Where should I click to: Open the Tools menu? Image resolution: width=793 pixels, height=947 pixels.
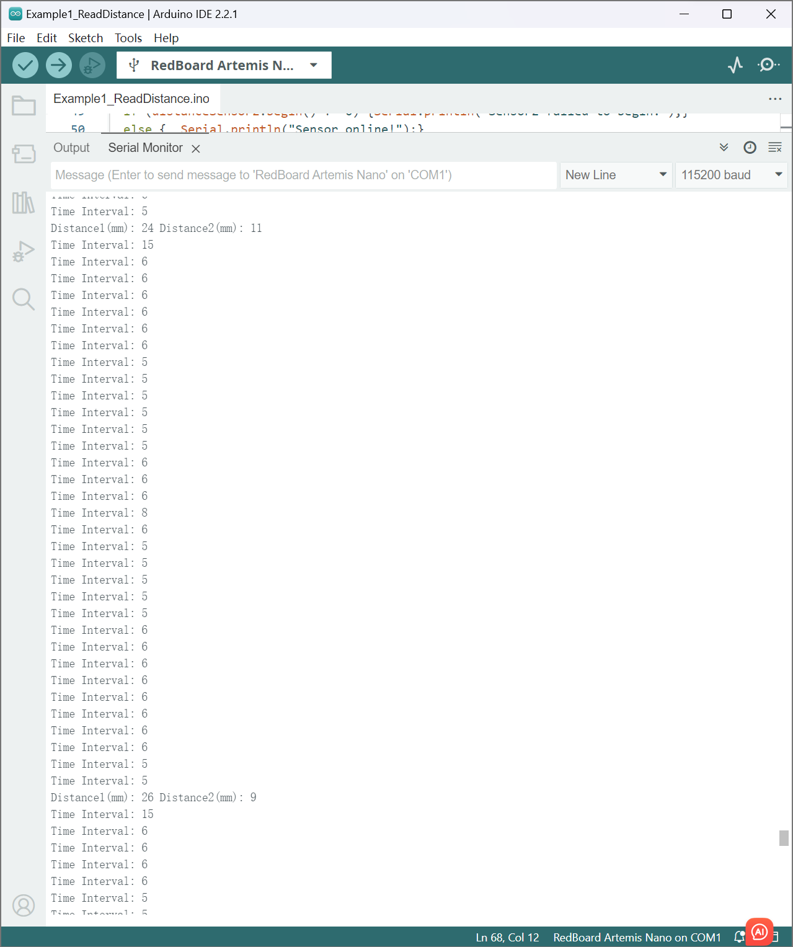click(128, 38)
